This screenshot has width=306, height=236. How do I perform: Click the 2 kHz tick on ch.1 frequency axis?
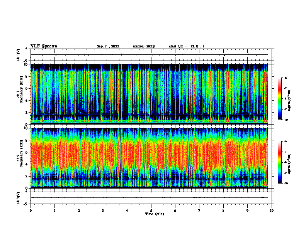tap(27, 113)
